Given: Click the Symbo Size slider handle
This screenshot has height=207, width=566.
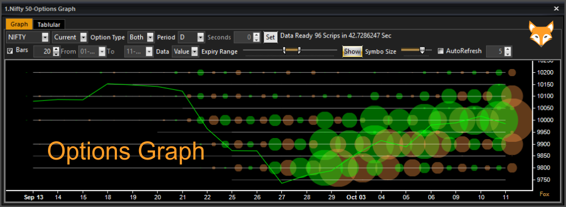Looking at the screenshot, I should coord(422,51).
